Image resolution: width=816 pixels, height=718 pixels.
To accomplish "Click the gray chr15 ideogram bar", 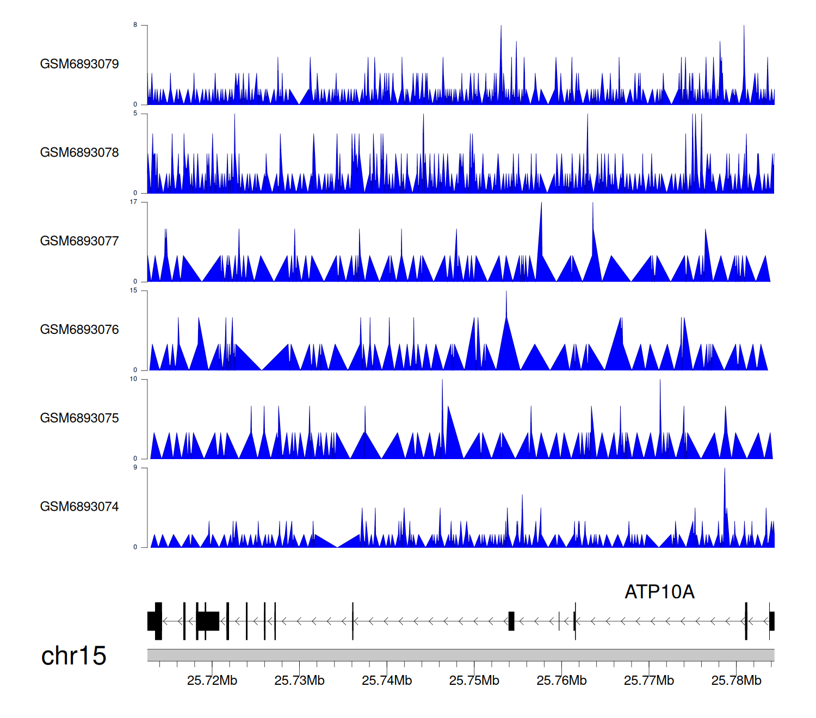I will (460, 655).
